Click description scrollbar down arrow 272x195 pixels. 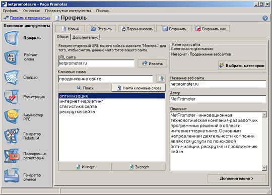(x=264, y=168)
